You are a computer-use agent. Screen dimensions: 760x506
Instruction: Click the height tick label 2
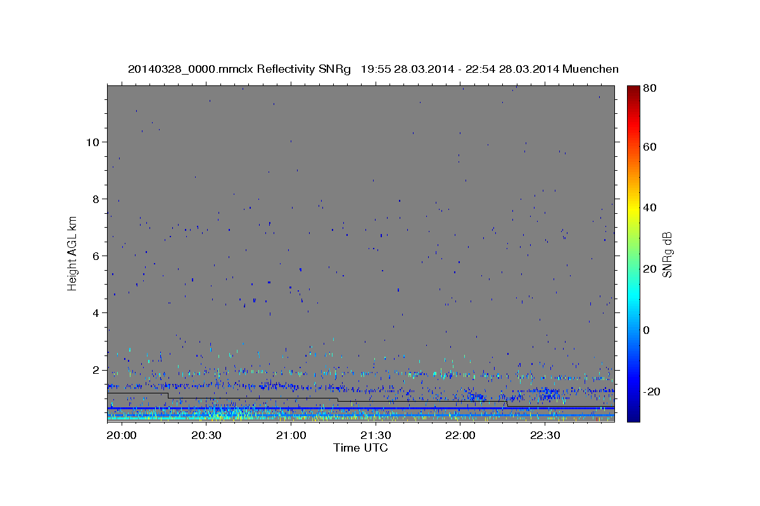coord(94,369)
